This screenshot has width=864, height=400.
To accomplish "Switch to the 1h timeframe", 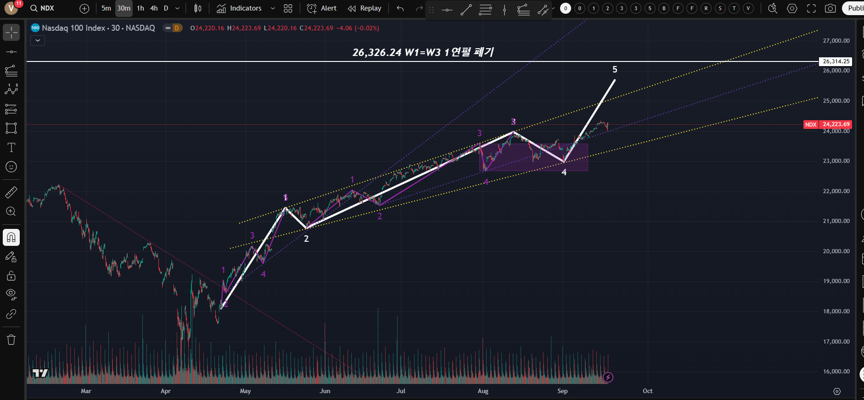I will pyautogui.click(x=140, y=8).
